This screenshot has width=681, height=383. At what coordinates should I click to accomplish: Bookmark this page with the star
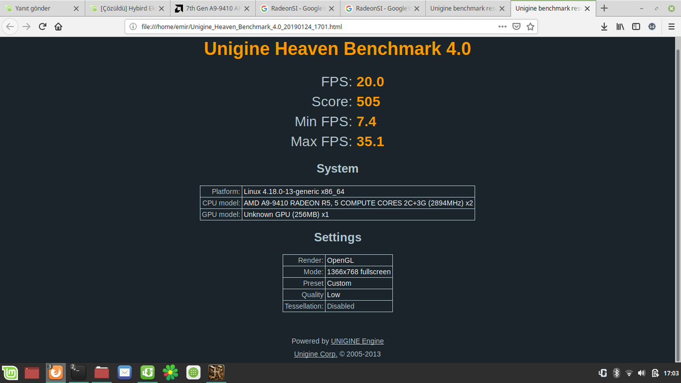click(x=530, y=27)
